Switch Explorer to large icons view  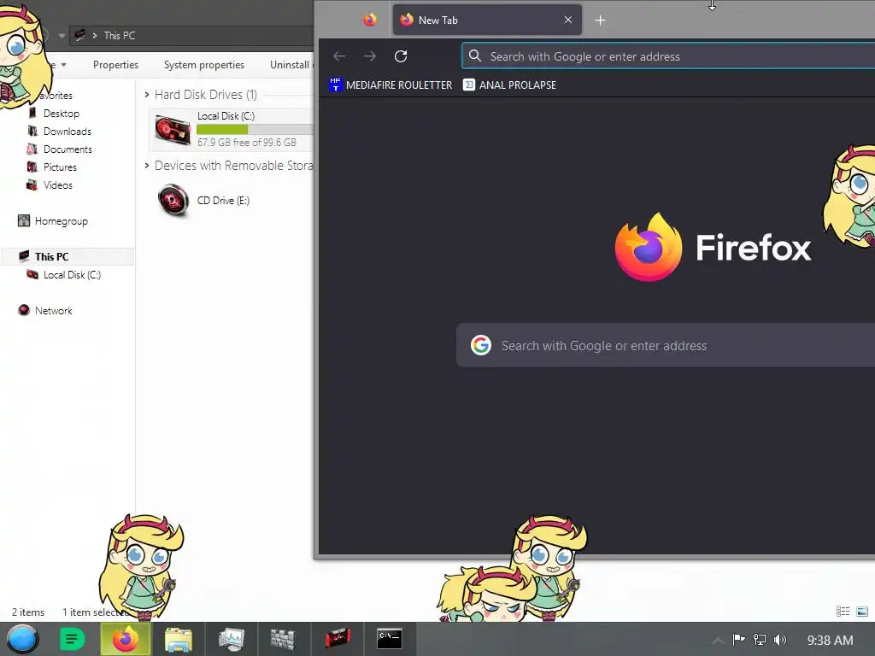[861, 612]
